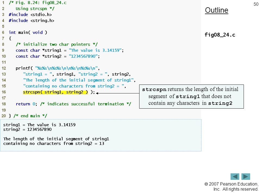This screenshot has width=261, height=195.
Task: Click the int main( void ) line
Action: tap(28, 32)
